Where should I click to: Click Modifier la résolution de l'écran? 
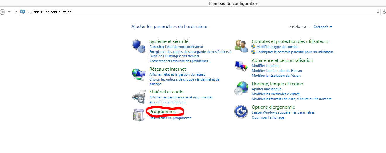click(x=276, y=76)
